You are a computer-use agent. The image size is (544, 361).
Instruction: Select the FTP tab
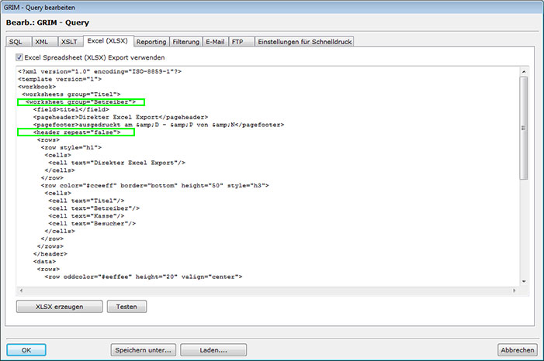point(237,41)
